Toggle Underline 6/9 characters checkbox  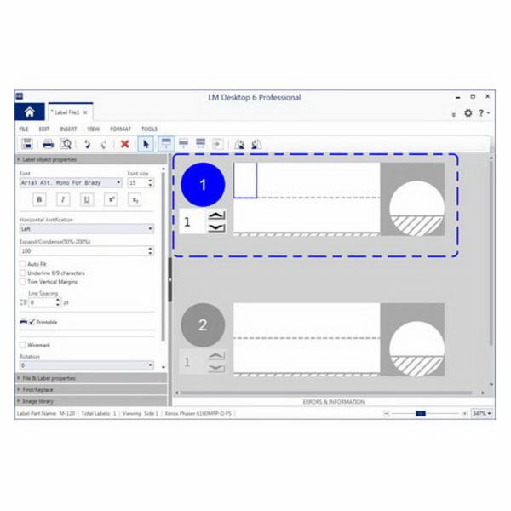pyautogui.click(x=22, y=273)
